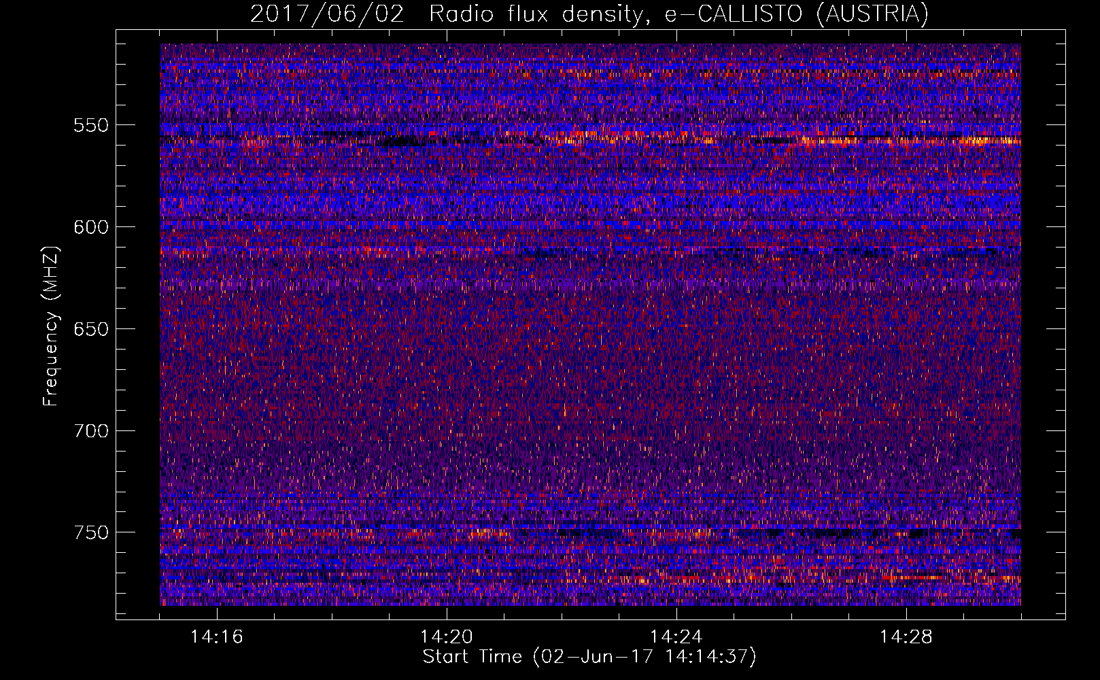This screenshot has width=1100, height=680.
Task: Click the 650 frequency tick label
Action: 91,329
